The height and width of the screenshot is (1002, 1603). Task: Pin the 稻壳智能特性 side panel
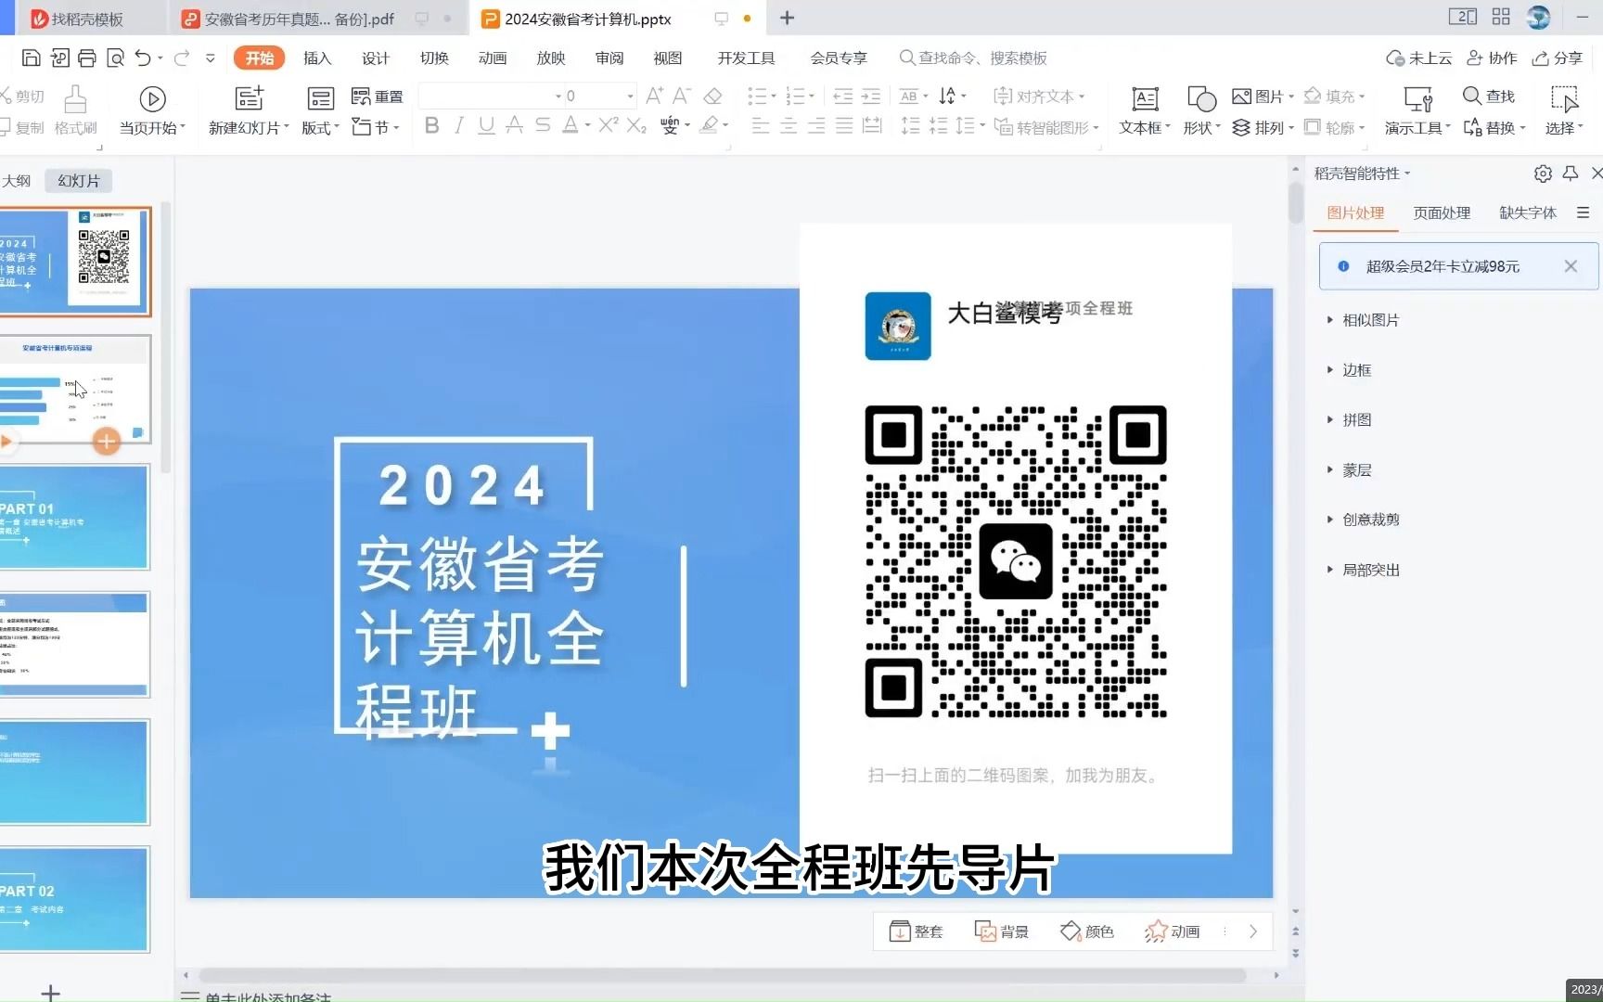1571,173
